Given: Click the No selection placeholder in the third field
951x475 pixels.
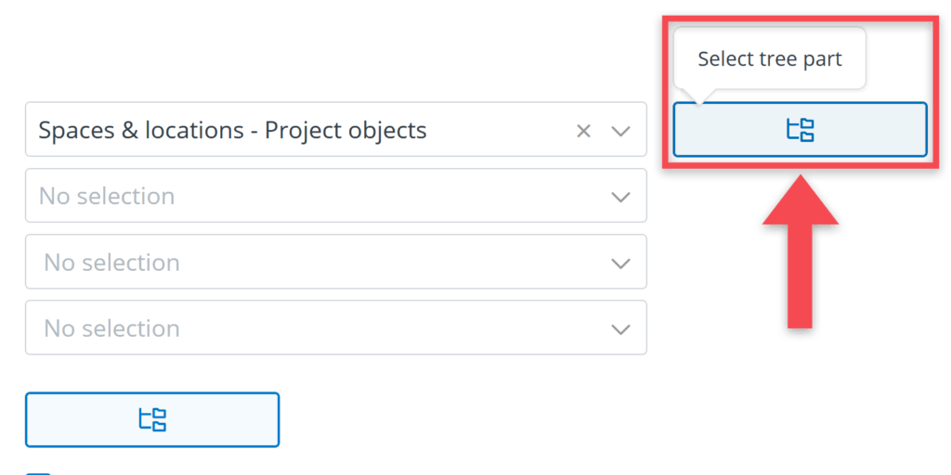Looking at the screenshot, I should (x=111, y=263).
